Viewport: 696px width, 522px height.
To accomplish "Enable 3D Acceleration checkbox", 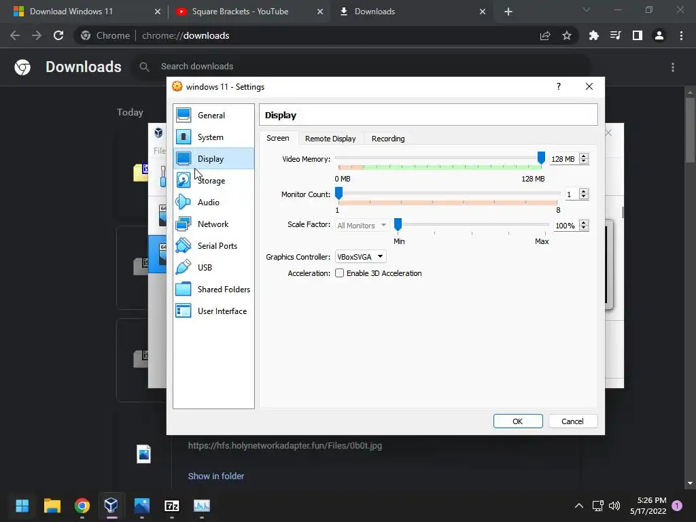I will pyautogui.click(x=340, y=273).
